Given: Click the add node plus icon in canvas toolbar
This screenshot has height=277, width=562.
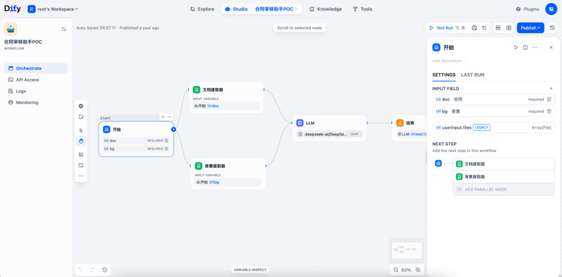Looking at the screenshot, I should click(x=81, y=106).
